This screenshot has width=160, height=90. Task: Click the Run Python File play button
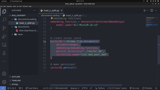[x=144, y=10]
